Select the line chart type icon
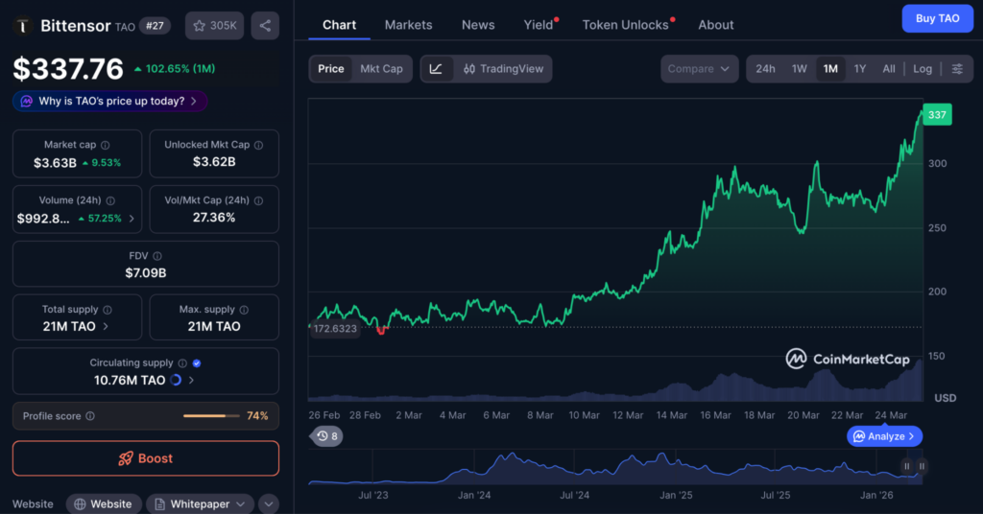This screenshot has width=983, height=514. [436, 69]
